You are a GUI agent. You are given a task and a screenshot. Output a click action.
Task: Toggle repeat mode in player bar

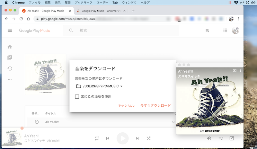(x=97, y=138)
